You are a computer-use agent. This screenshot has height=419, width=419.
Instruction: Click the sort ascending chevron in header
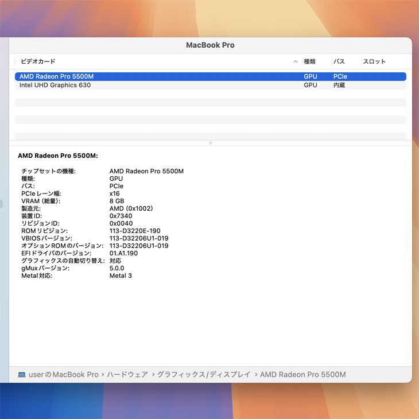coord(295,61)
